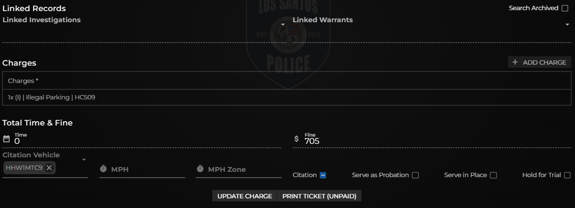Click Print Ticket (Unpaid) button

pos(319,196)
